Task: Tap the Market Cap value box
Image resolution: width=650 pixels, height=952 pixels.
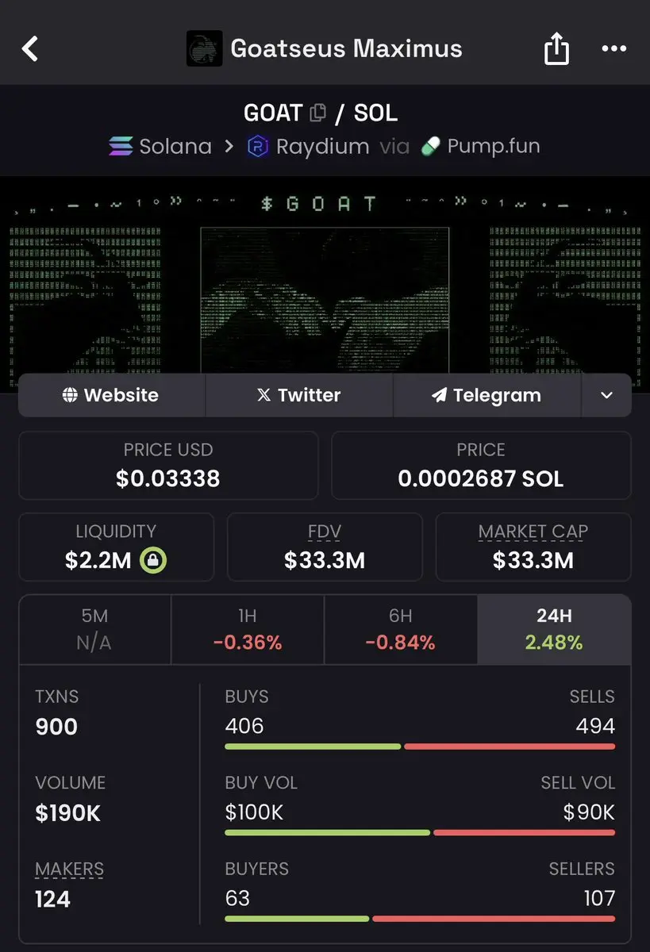Action: (533, 547)
